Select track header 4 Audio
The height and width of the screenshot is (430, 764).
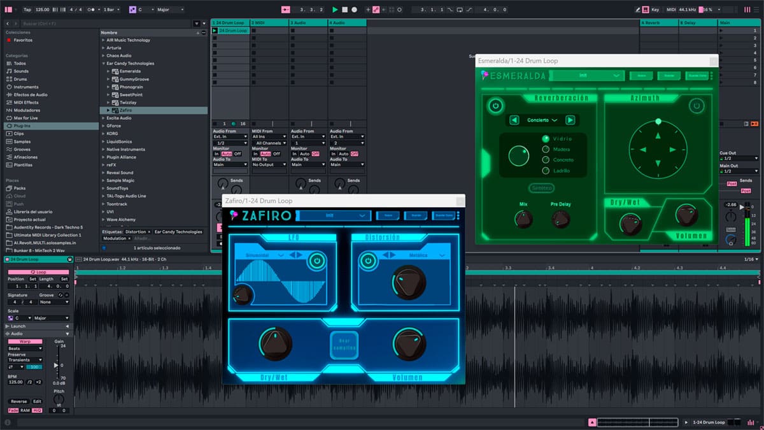pyautogui.click(x=347, y=23)
